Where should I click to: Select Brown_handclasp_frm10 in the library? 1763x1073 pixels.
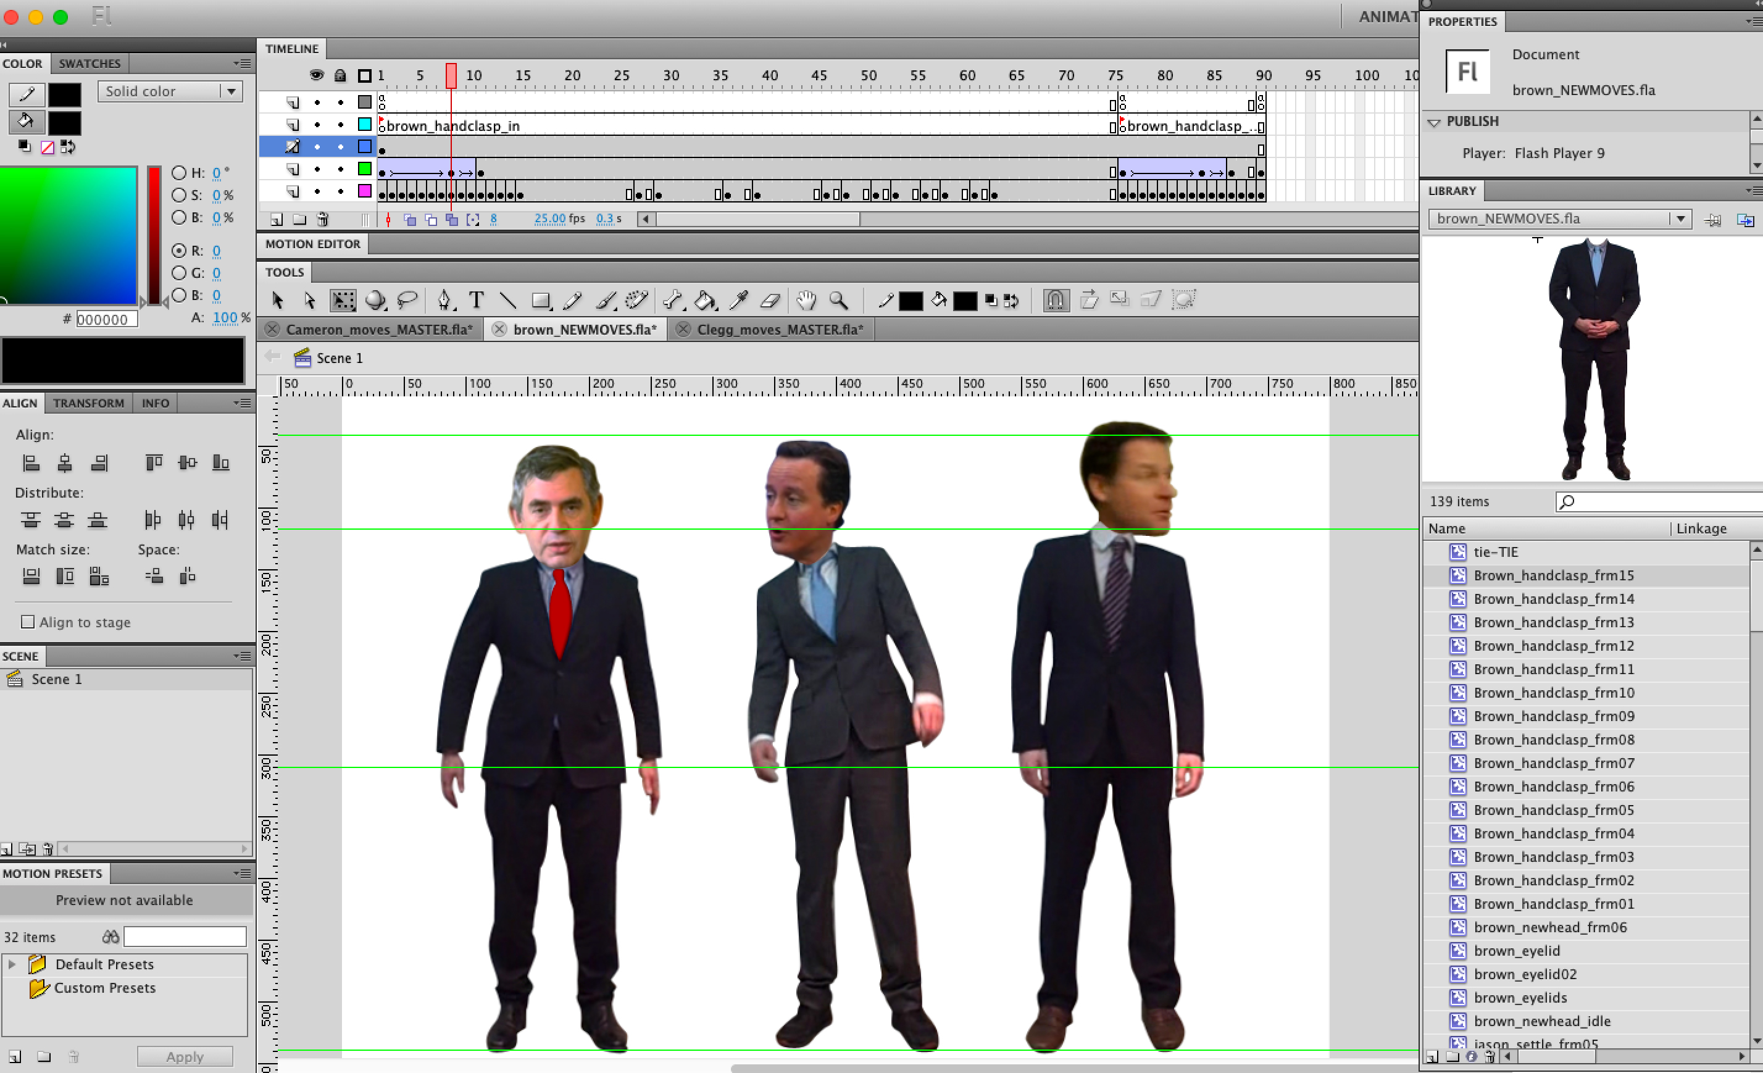[x=1553, y=692]
